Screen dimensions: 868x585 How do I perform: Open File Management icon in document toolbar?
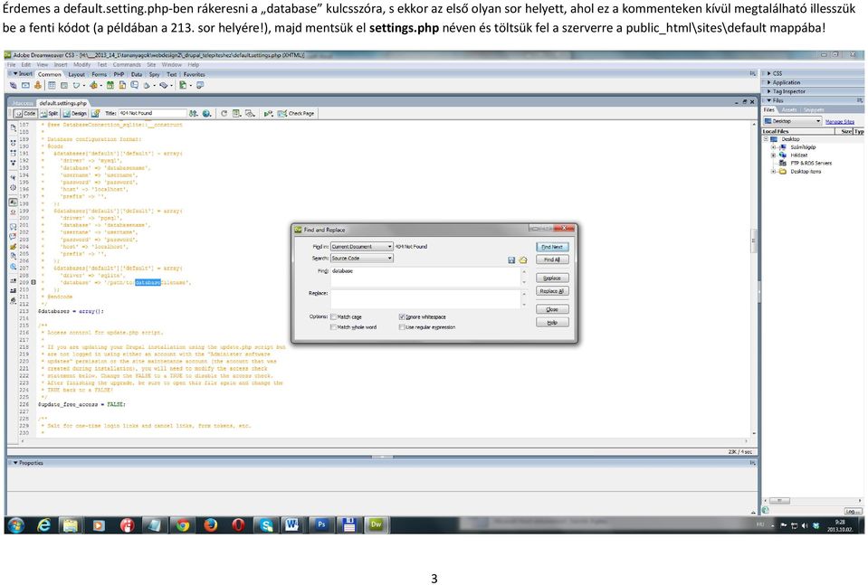point(193,113)
